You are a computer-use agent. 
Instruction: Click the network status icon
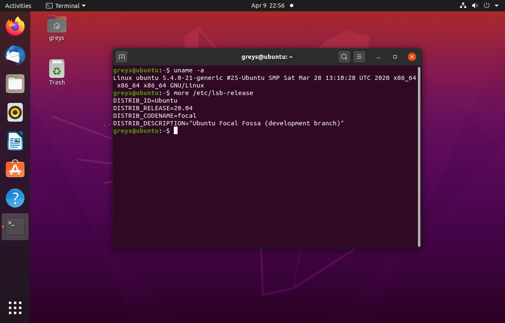463,5
